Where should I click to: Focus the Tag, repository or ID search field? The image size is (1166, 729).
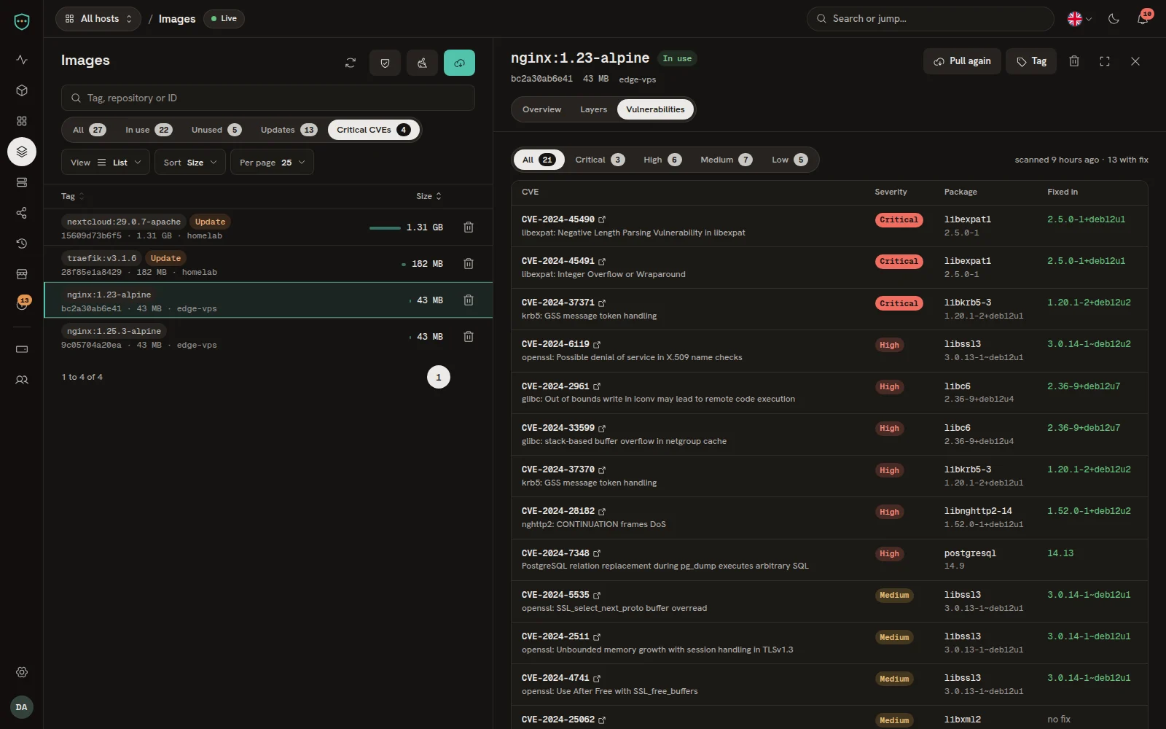coord(268,98)
